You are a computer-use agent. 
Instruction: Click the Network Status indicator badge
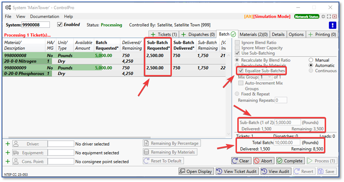pyautogui.click(x=307, y=17)
